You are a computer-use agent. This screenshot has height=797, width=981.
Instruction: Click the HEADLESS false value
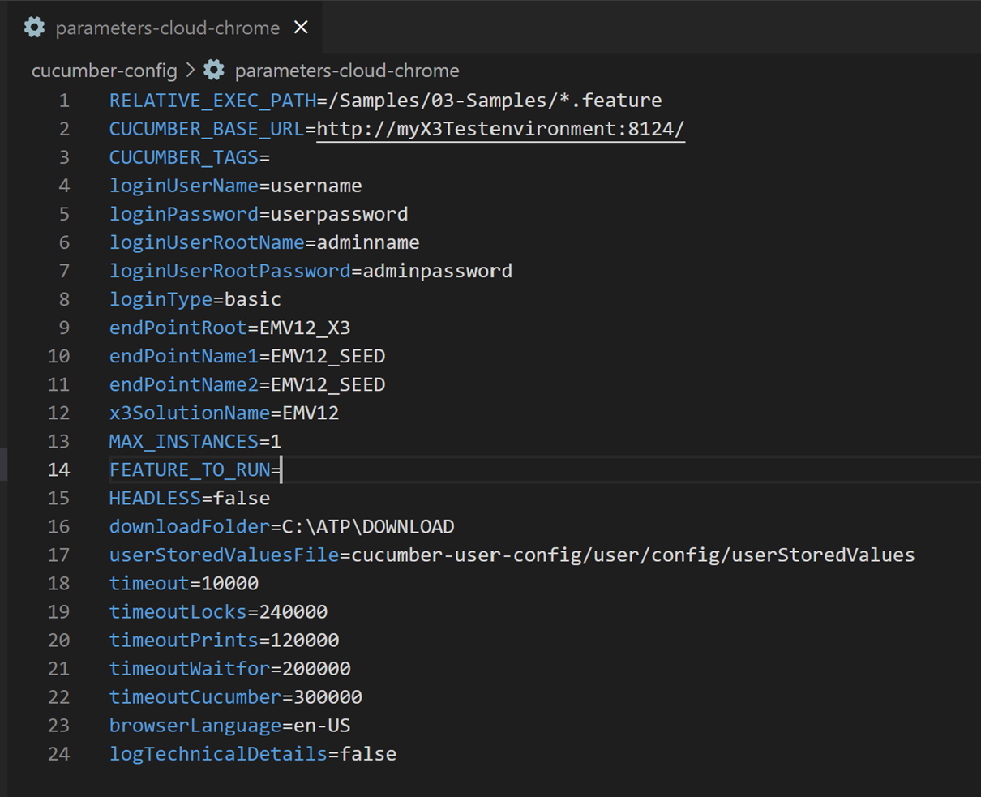tap(242, 498)
